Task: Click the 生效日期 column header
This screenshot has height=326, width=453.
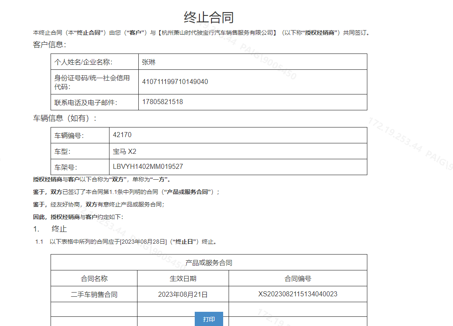Action: 183,278
